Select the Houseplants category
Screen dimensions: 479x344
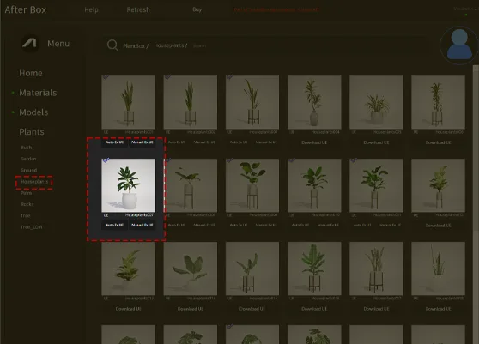(x=34, y=182)
